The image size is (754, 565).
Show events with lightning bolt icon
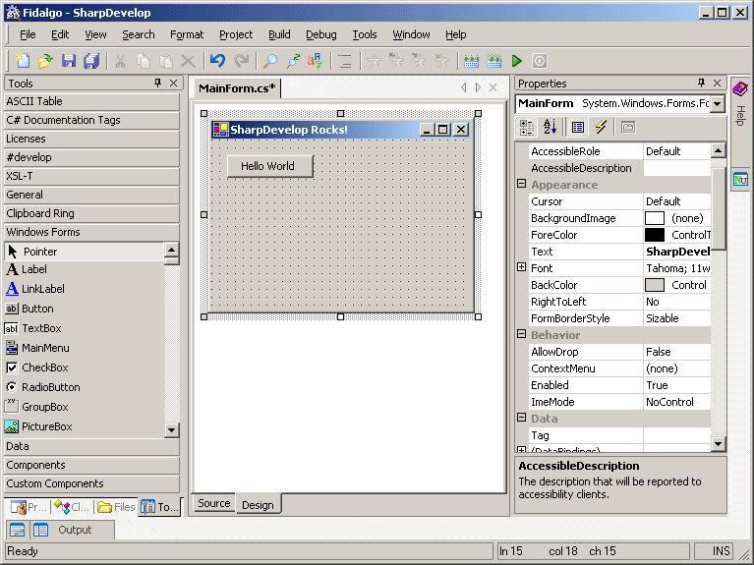(601, 127)
